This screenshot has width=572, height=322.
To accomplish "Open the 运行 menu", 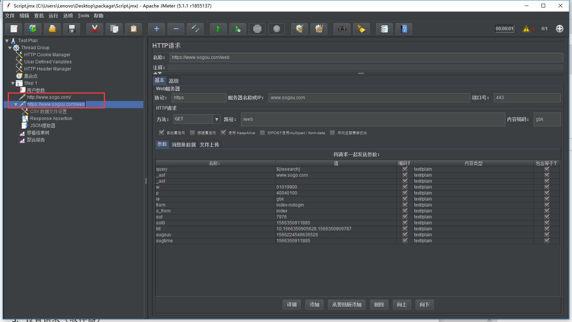I will (x=53, y=16).
